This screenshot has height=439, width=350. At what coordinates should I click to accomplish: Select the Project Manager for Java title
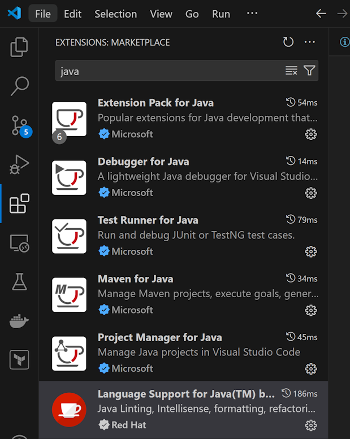pos(159,338)
